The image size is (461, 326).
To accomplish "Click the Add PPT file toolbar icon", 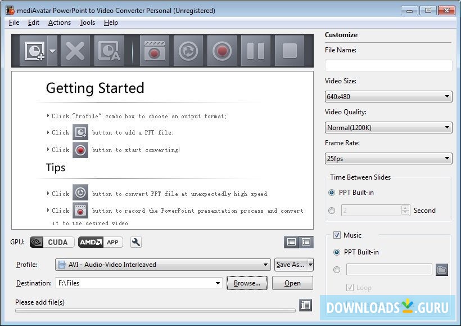I will pyautogui.click(x=33, y=51).
